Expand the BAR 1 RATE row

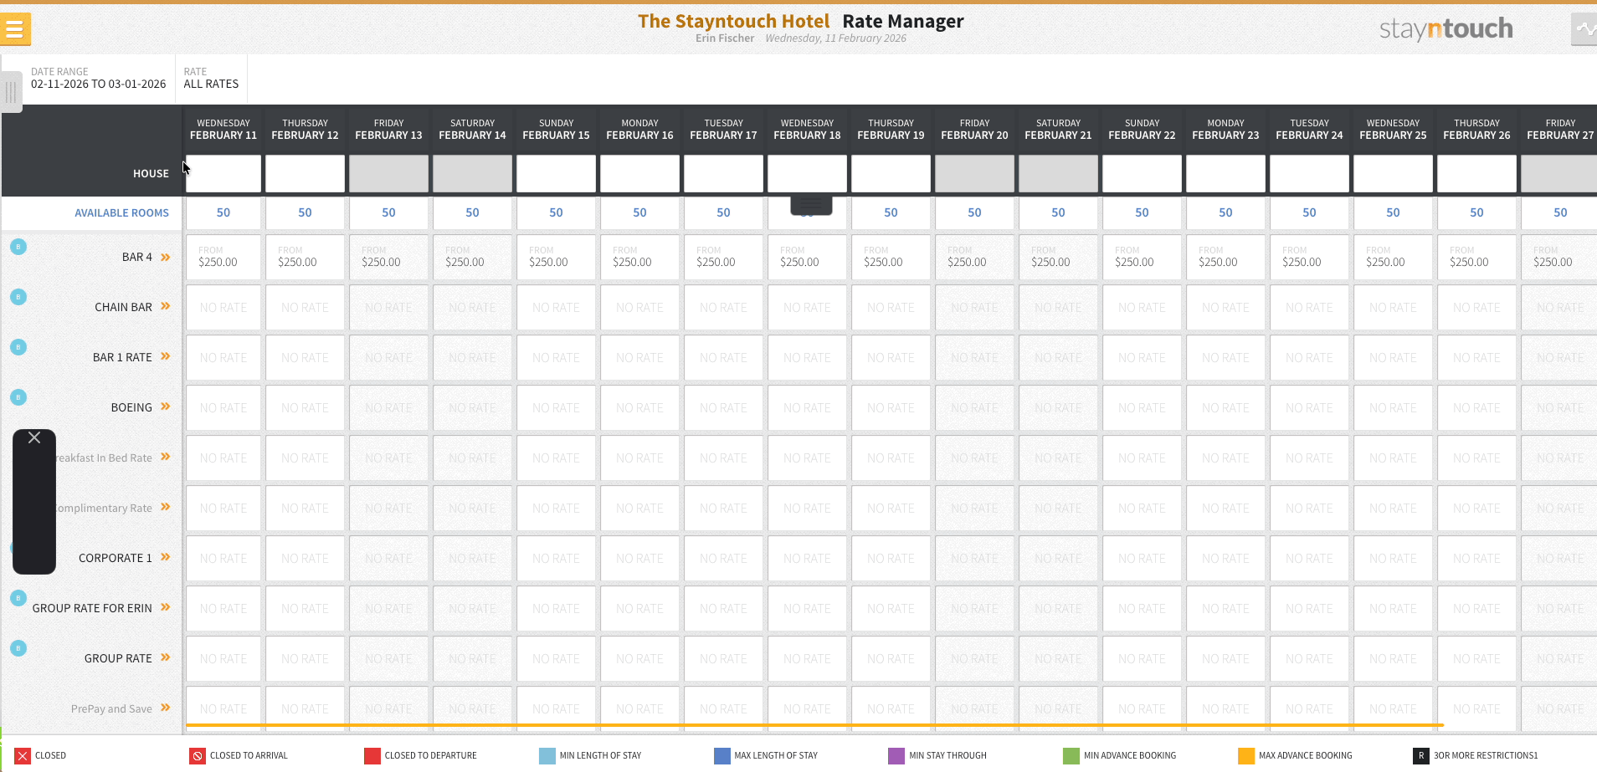click(x=166, y=356)
